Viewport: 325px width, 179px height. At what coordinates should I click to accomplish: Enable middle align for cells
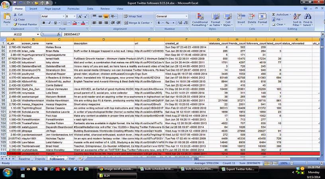click(x=100, y=16)
